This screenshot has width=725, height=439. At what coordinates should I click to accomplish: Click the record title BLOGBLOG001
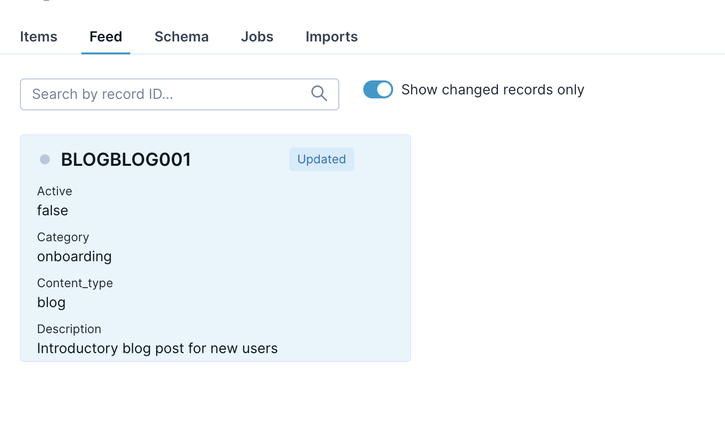click(x=125, y=159)
